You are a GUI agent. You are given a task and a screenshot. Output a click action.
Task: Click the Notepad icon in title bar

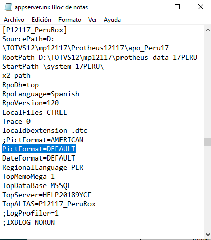pos(8,7)
